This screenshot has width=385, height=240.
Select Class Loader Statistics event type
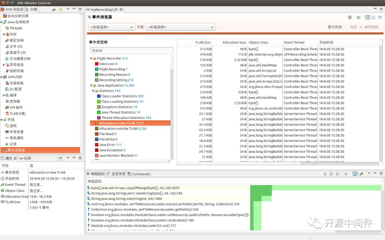pyautogui.click(x=120, y=96)
